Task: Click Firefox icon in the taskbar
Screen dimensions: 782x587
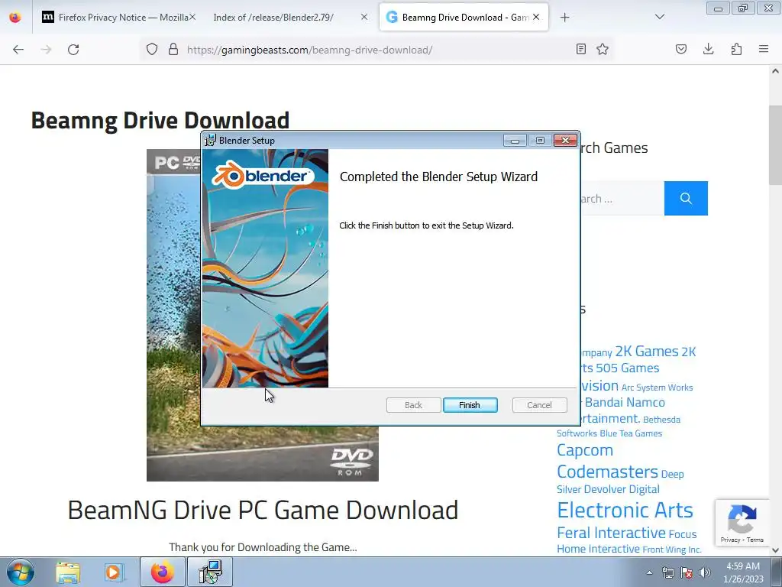Action: point(162,572)
